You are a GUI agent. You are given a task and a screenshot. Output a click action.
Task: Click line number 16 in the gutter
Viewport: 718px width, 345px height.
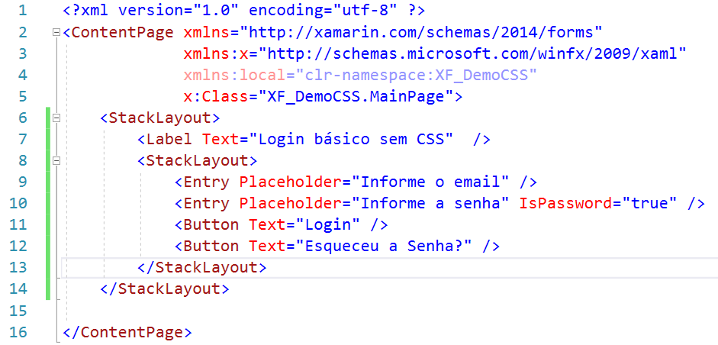click(x=18, y=332)
